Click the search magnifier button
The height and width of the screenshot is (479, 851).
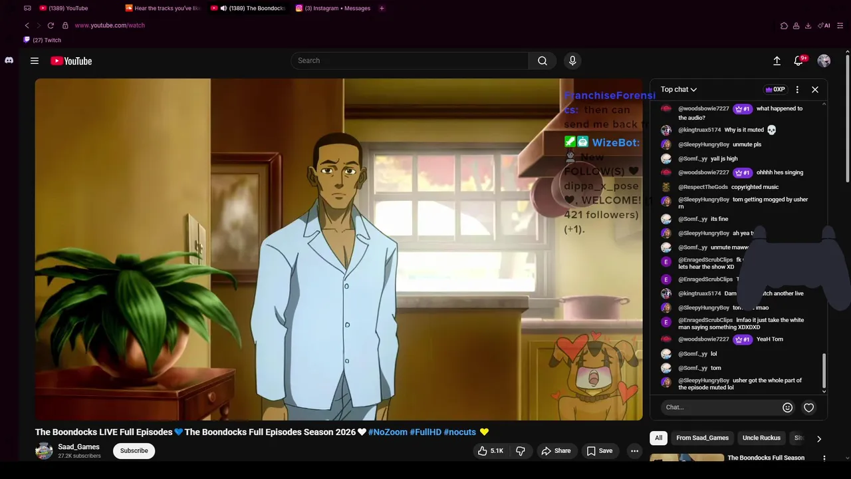pyautogui.click(x=543, y=61)
